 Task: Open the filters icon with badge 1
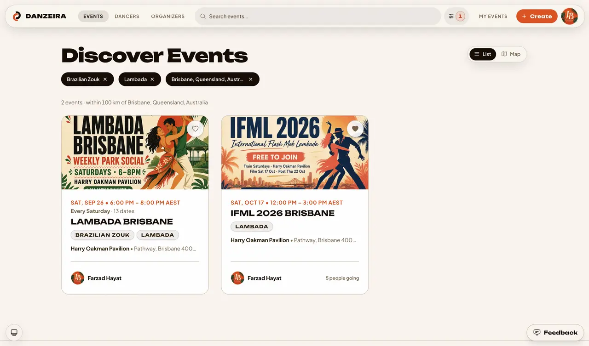[x=456, y=16]
